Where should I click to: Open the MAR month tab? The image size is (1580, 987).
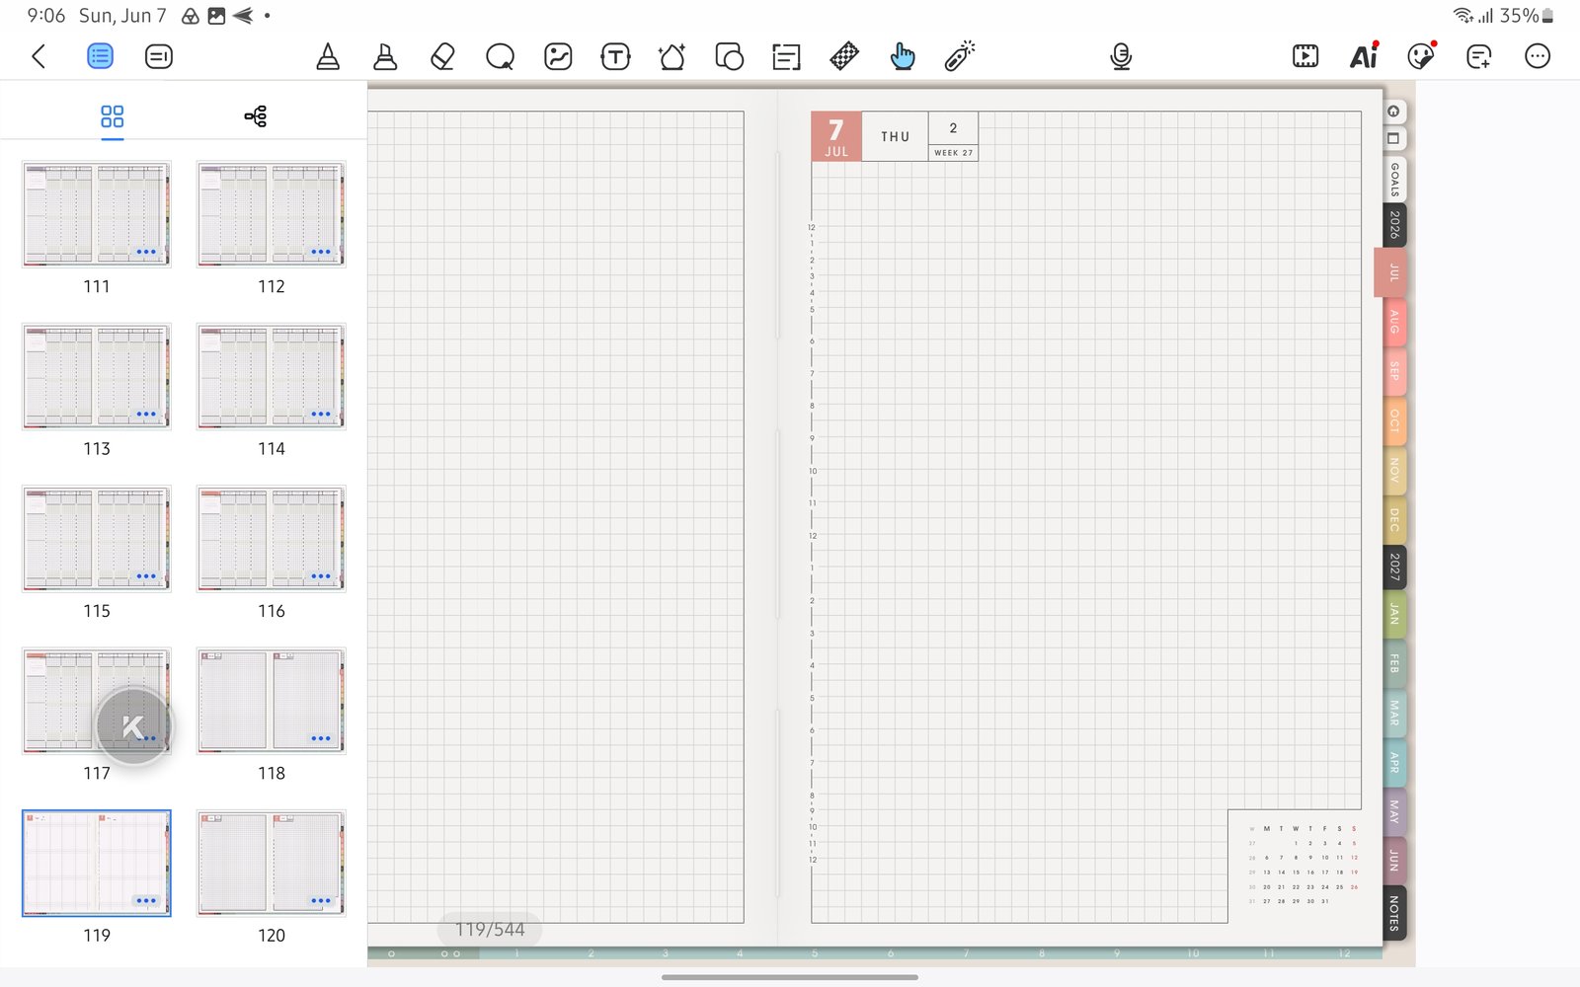pos(1394,713)
